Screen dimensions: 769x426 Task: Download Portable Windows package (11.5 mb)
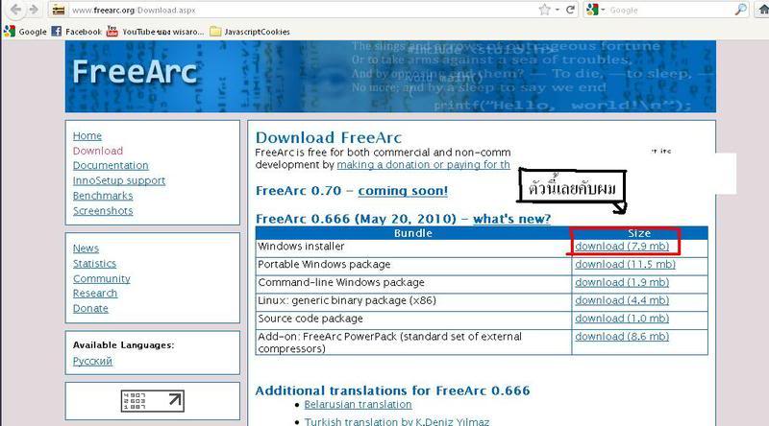coord(625,265)
